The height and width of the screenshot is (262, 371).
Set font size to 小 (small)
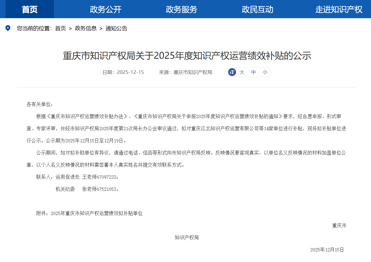pyautogui.click(x=265, y=72)
